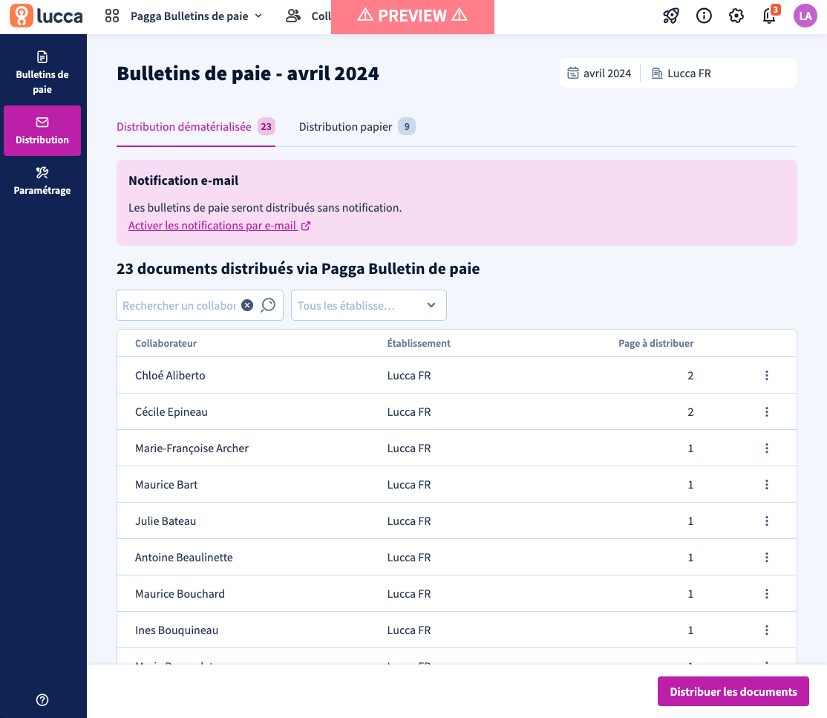Click the PREVIEW warning banner
Image resolution: width=827 pixels, height=718 pixels.
413,16
